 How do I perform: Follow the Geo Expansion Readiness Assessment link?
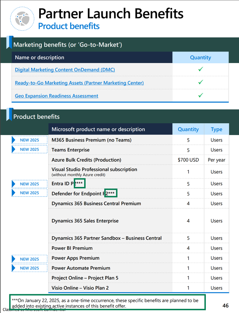tap(56, 96)
